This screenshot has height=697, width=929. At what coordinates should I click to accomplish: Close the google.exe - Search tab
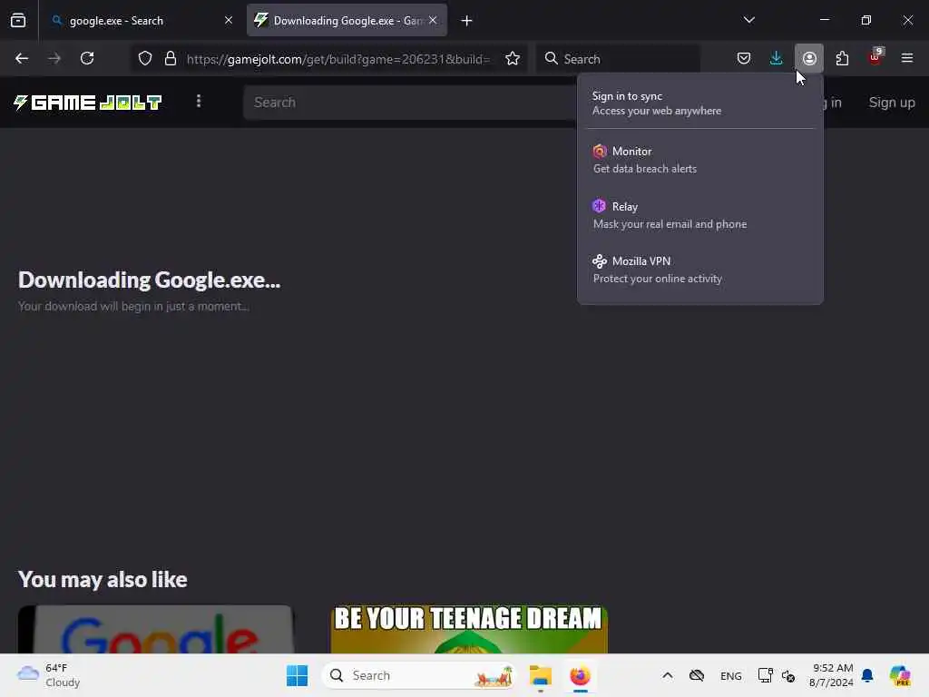(228, 20)
